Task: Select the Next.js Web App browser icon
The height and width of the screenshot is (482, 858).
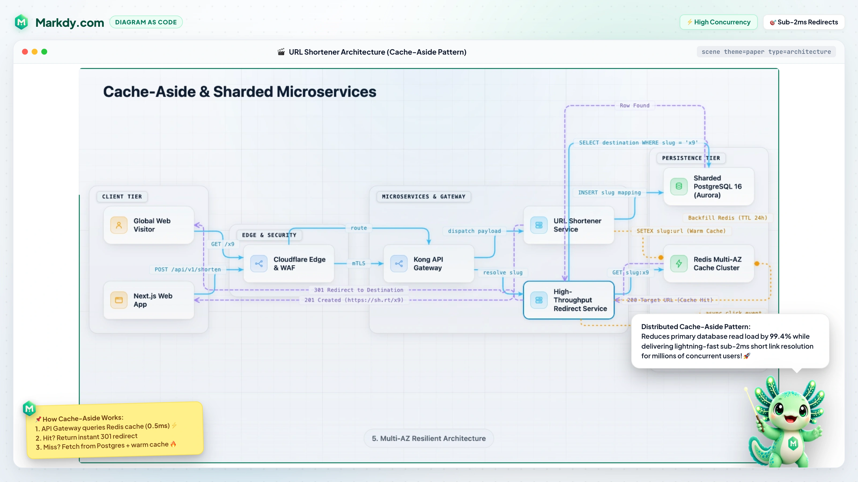Action: point(119,300)
